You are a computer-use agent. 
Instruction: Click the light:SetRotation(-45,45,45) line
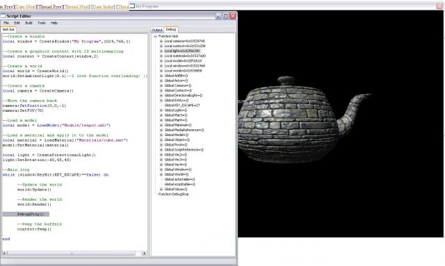pyautogui.click(x=37, y=160)
